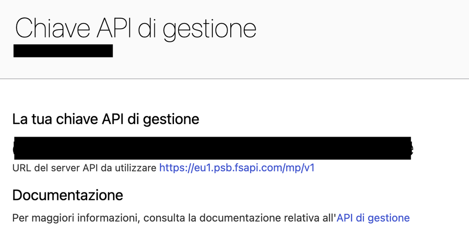Open the eu1.psb.fsapi.com server URL link
Screen dimensions: 469x239
[237, 168]
